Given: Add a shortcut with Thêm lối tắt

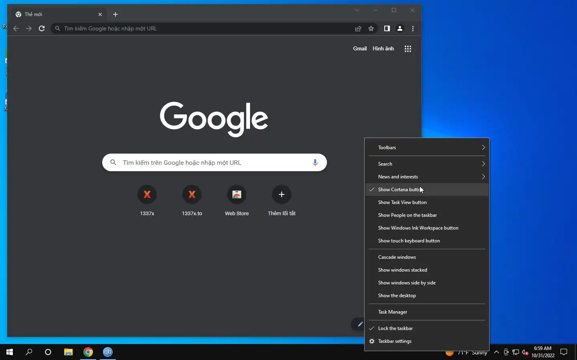Looking at the screenshot, I should click(x=282, y=200).
